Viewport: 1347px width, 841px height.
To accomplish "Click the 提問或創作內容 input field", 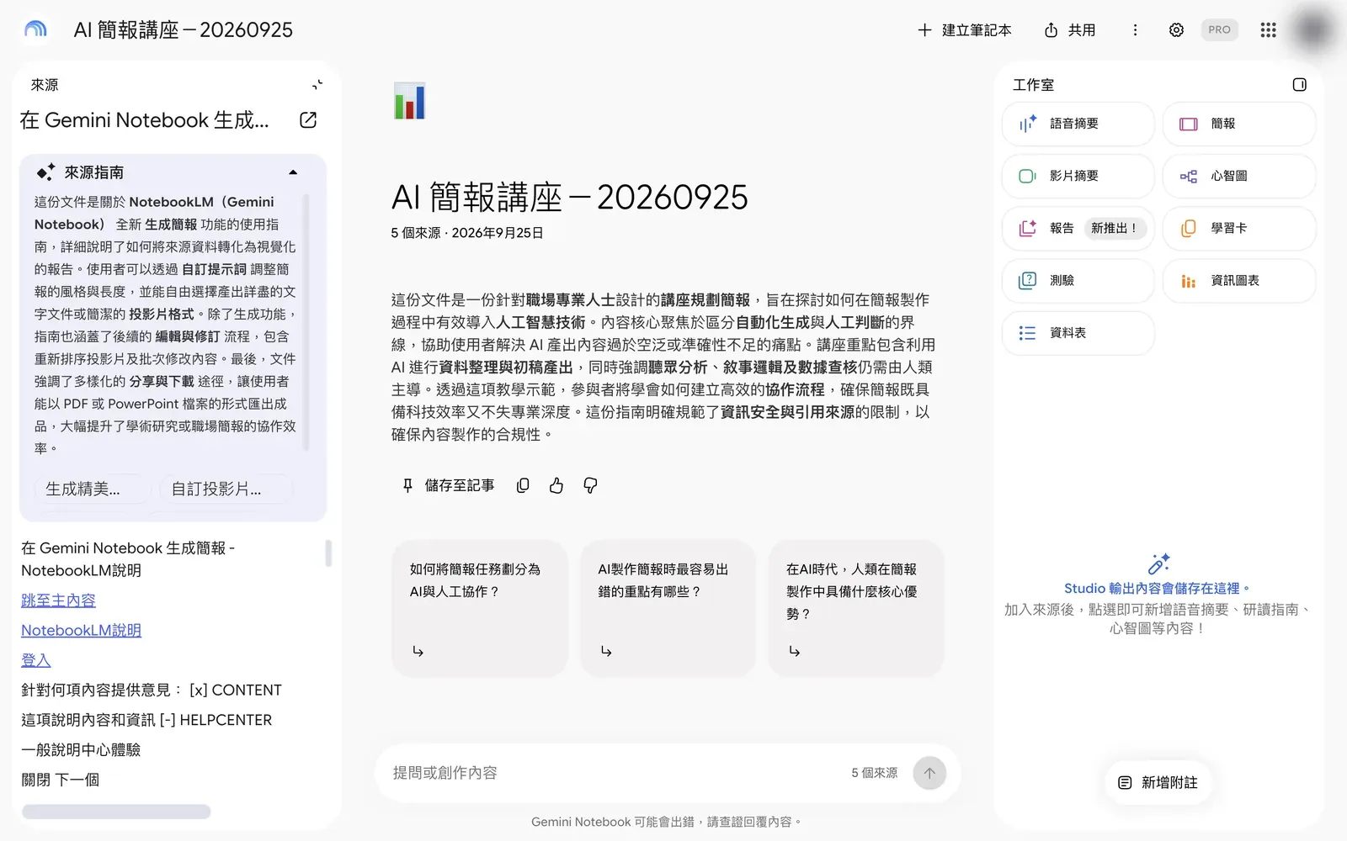I will tap(615, 773).
